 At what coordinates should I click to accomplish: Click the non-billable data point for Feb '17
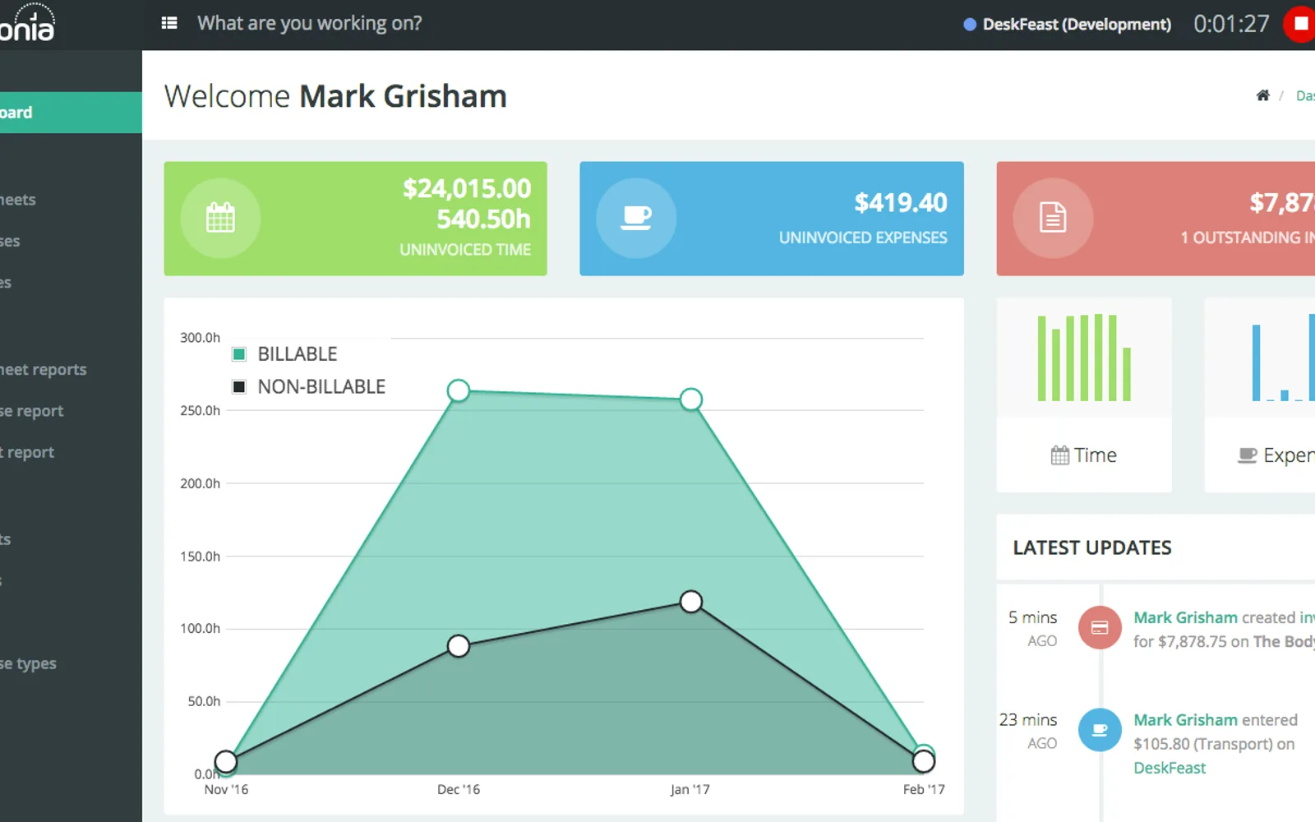[924, 762]
